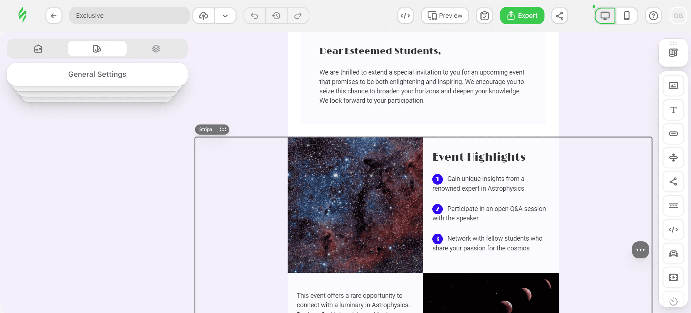The height and width of the screenshot is (313, 691).
Task: Open version history clock icon
Action: [276, 16]
